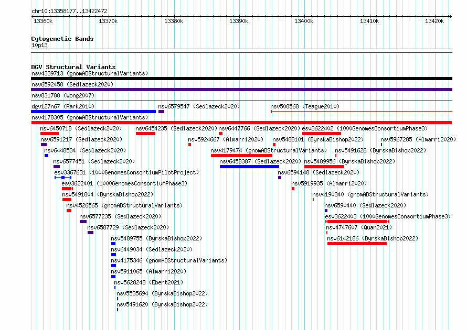
Task: Click the 10p13 cytogenetic band label
Action: (x=39, y=45)
